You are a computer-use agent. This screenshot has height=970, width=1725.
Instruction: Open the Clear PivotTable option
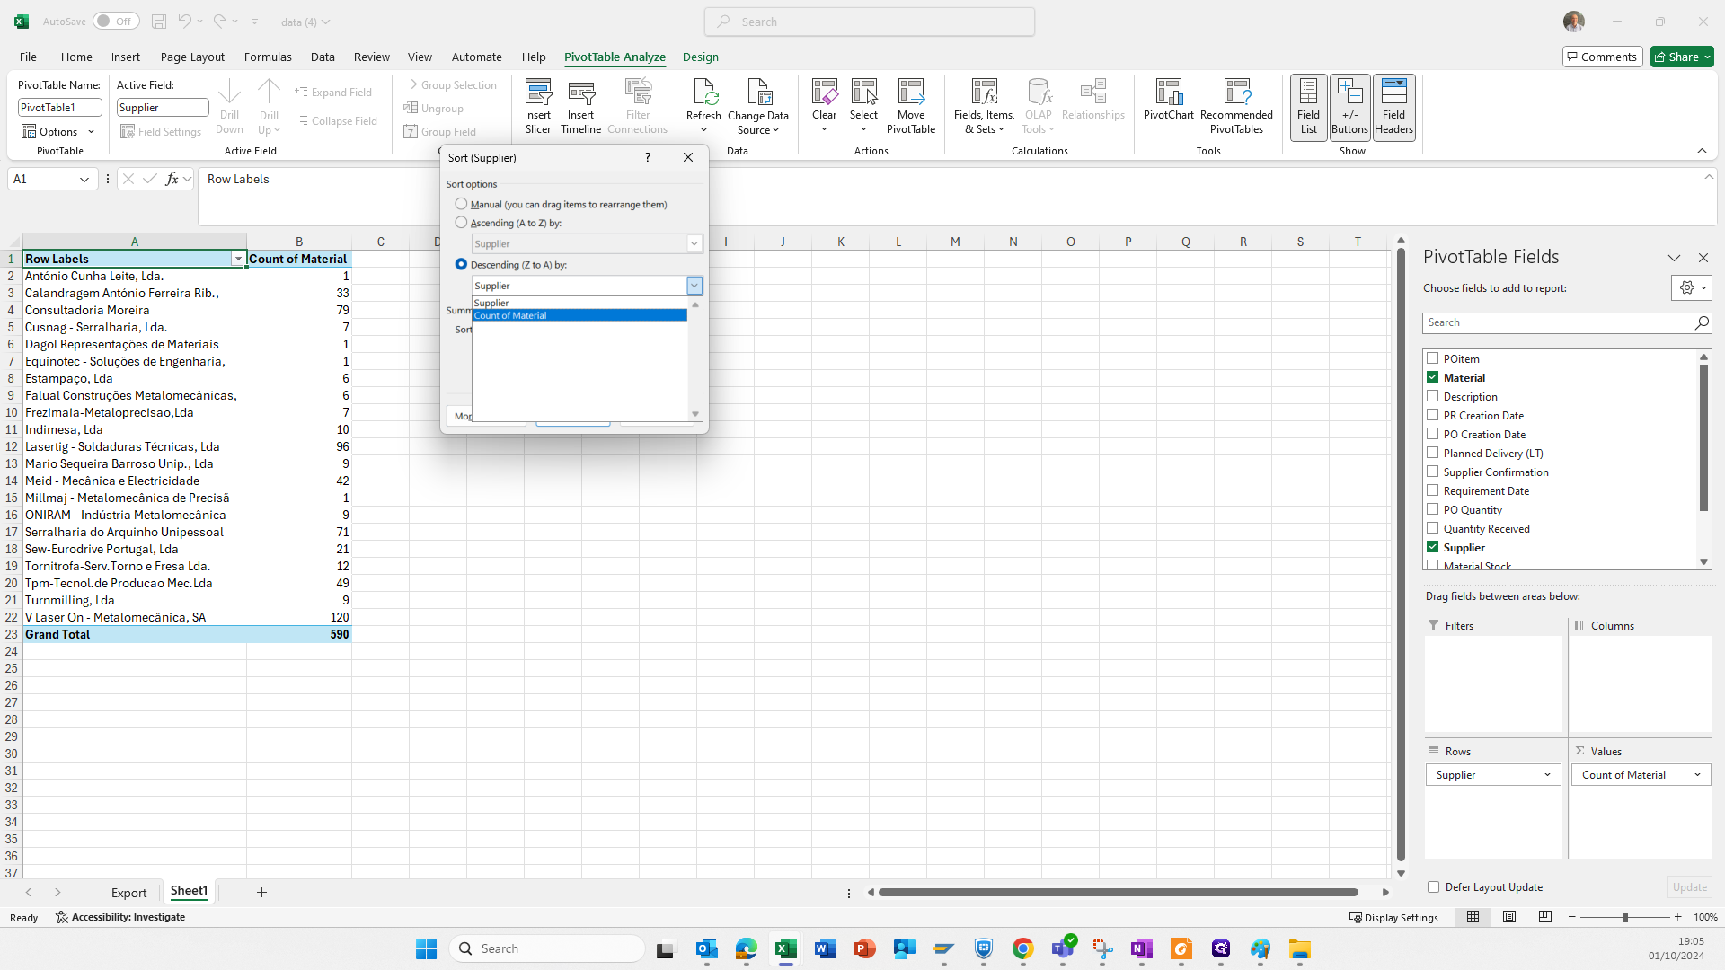[824, 106]
